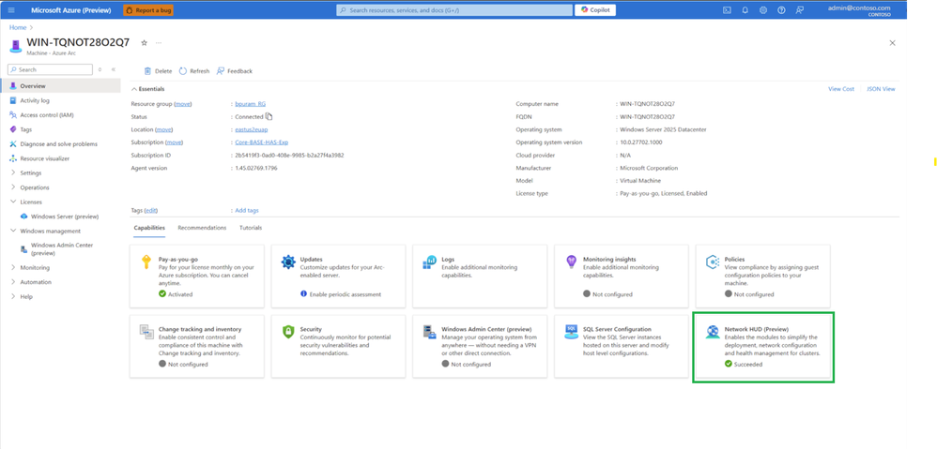Click the SQL Server Configuration icon
937x449 pixels.
tap(571, 332)
